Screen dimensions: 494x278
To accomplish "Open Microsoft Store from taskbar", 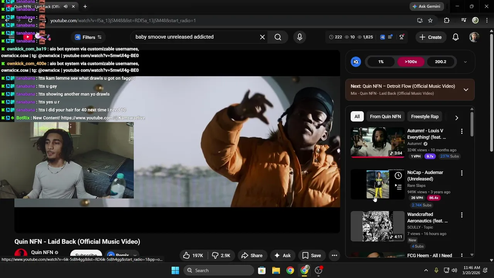I will (262, 270).
